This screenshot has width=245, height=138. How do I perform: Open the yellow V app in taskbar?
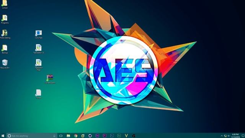click(x=126, y=136)
